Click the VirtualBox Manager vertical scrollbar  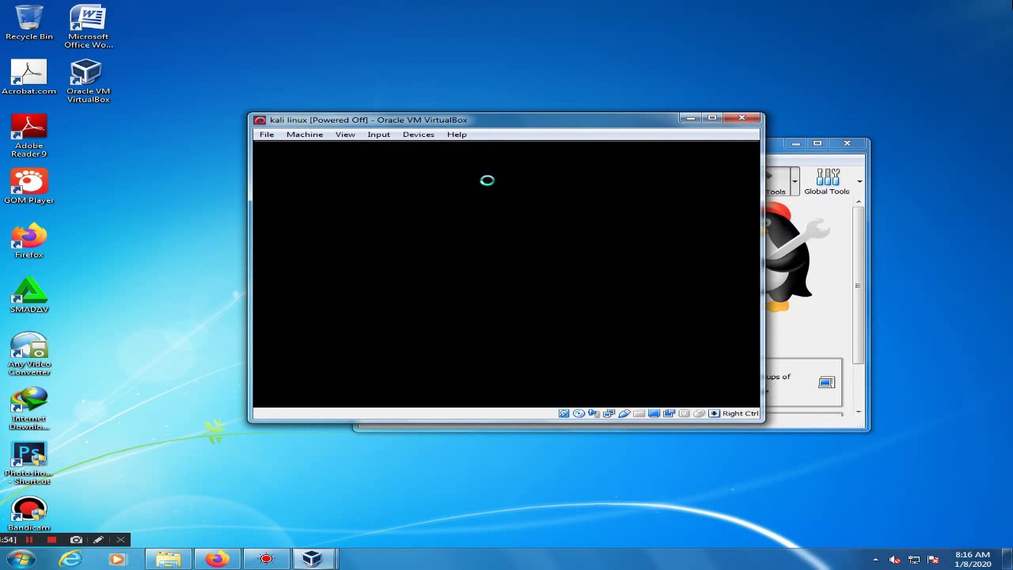[x=859, y=284]
